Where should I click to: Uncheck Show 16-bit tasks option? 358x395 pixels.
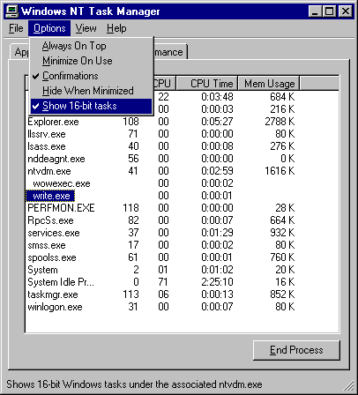coord(92,106)
